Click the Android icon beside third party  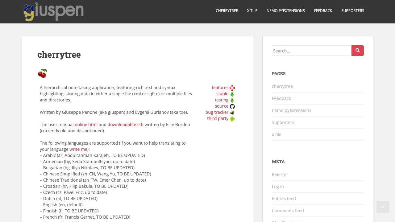[232, 119]
